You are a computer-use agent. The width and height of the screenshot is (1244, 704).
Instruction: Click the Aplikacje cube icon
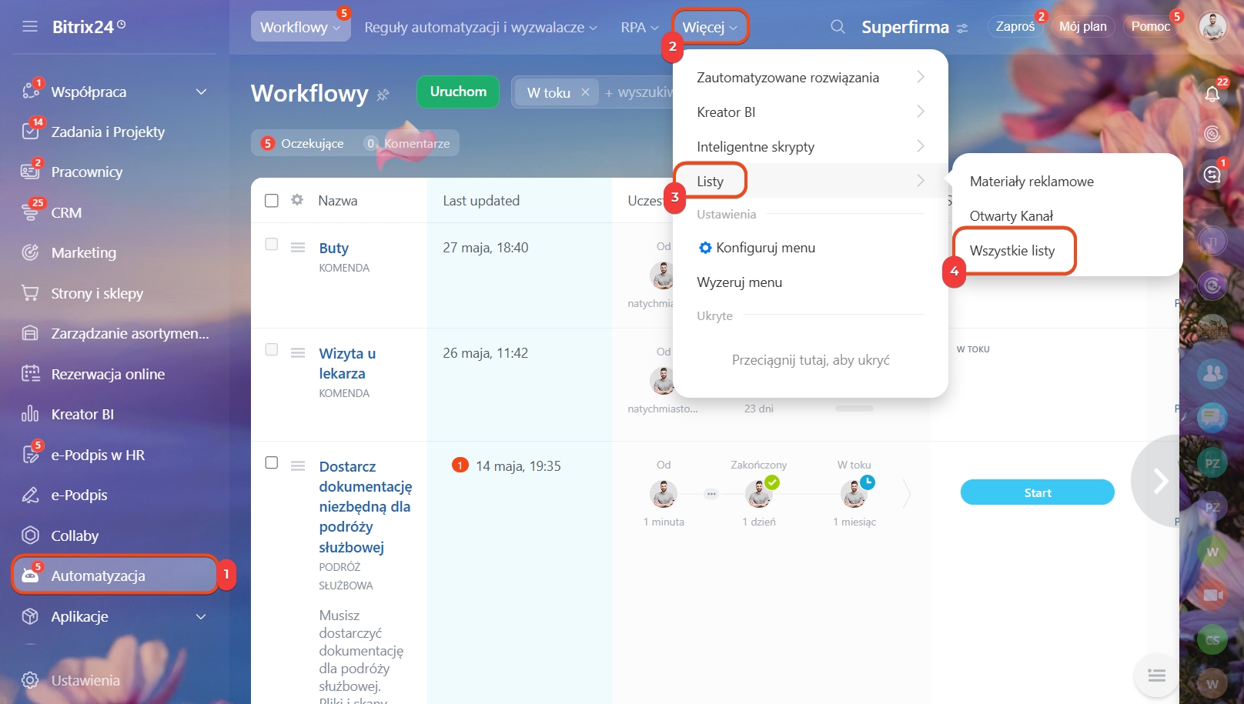30,616
